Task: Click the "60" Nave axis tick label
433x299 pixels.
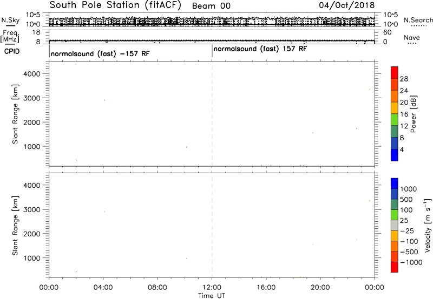Action: (x=388, y=32)
